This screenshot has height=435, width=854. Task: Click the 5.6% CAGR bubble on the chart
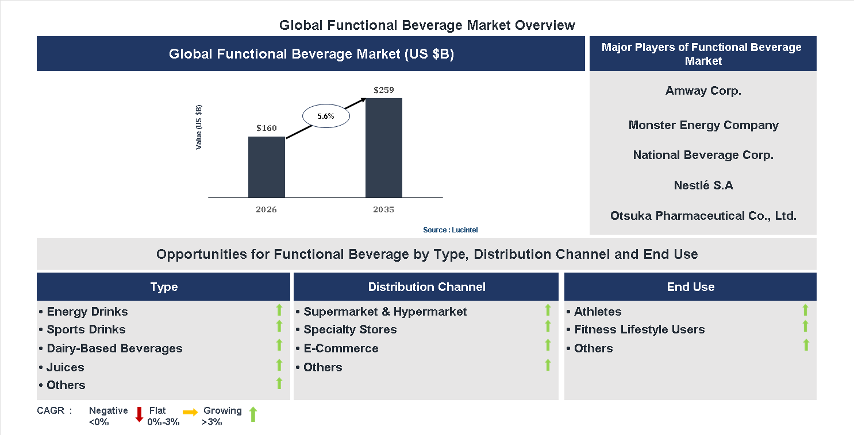click(x=326, y=115)
